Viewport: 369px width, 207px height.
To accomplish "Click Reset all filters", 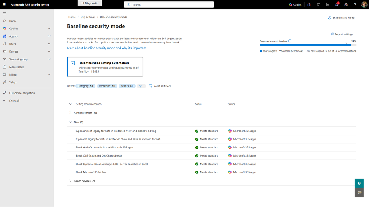I will pos(160,86).
